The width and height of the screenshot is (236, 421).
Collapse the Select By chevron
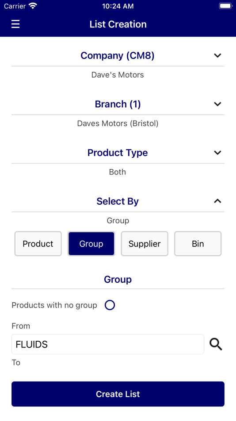[217, 201]
